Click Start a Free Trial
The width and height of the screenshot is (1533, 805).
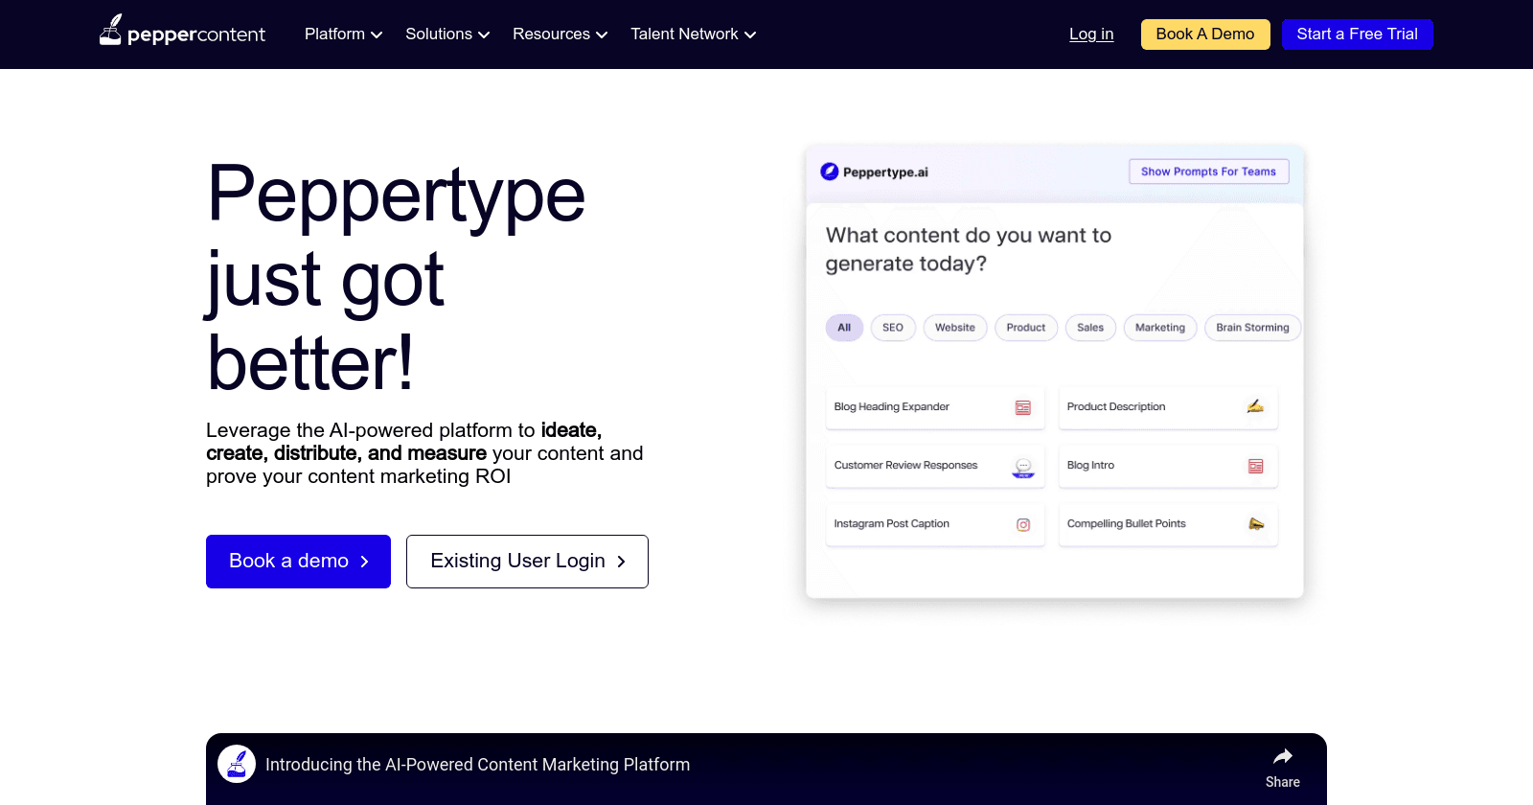point(1358,34)
